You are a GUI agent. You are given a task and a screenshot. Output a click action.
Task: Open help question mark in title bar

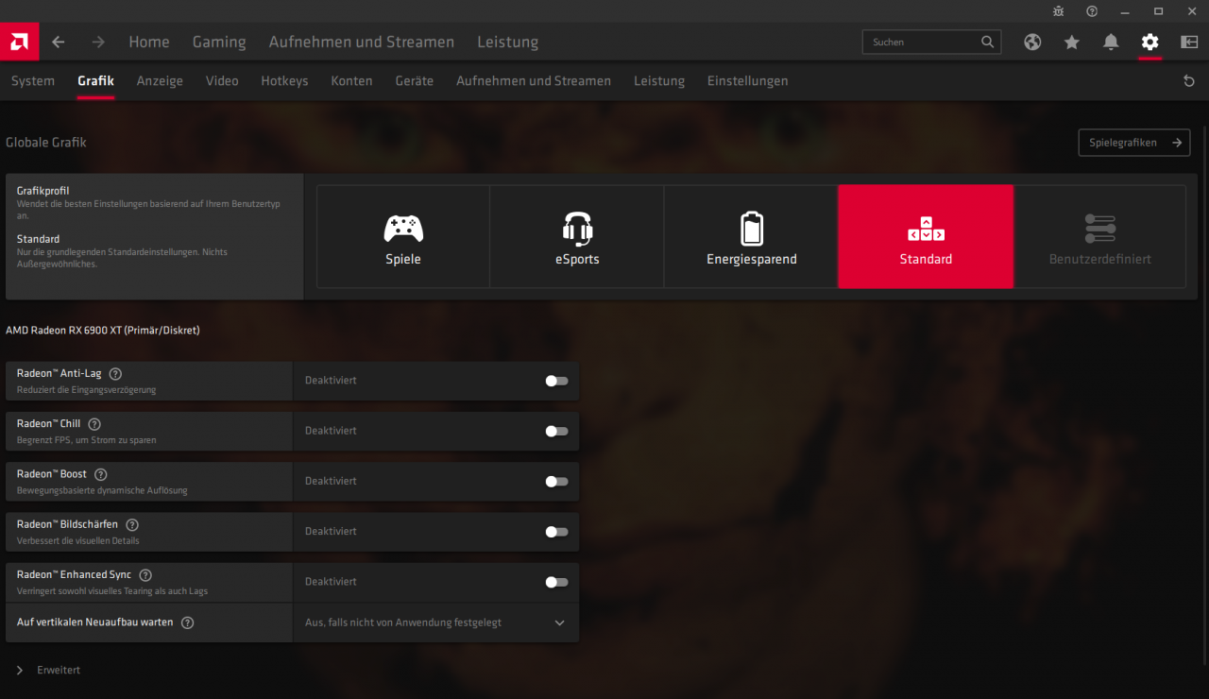tap(1092, 11)
